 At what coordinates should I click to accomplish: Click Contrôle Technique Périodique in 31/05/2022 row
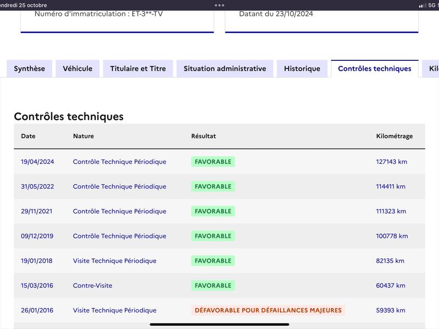point(120,186)
